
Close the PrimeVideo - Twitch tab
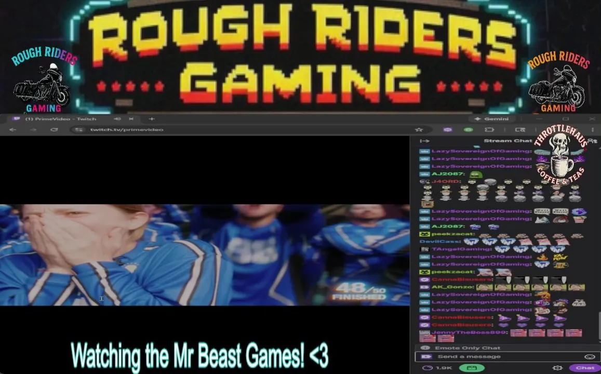point(131,119)
